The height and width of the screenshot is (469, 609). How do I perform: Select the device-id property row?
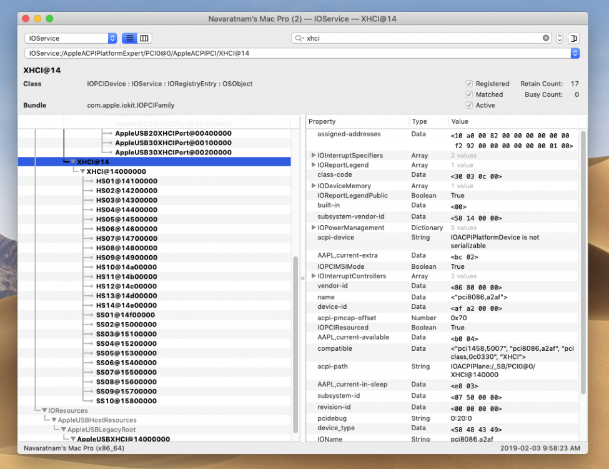[442, 308]
